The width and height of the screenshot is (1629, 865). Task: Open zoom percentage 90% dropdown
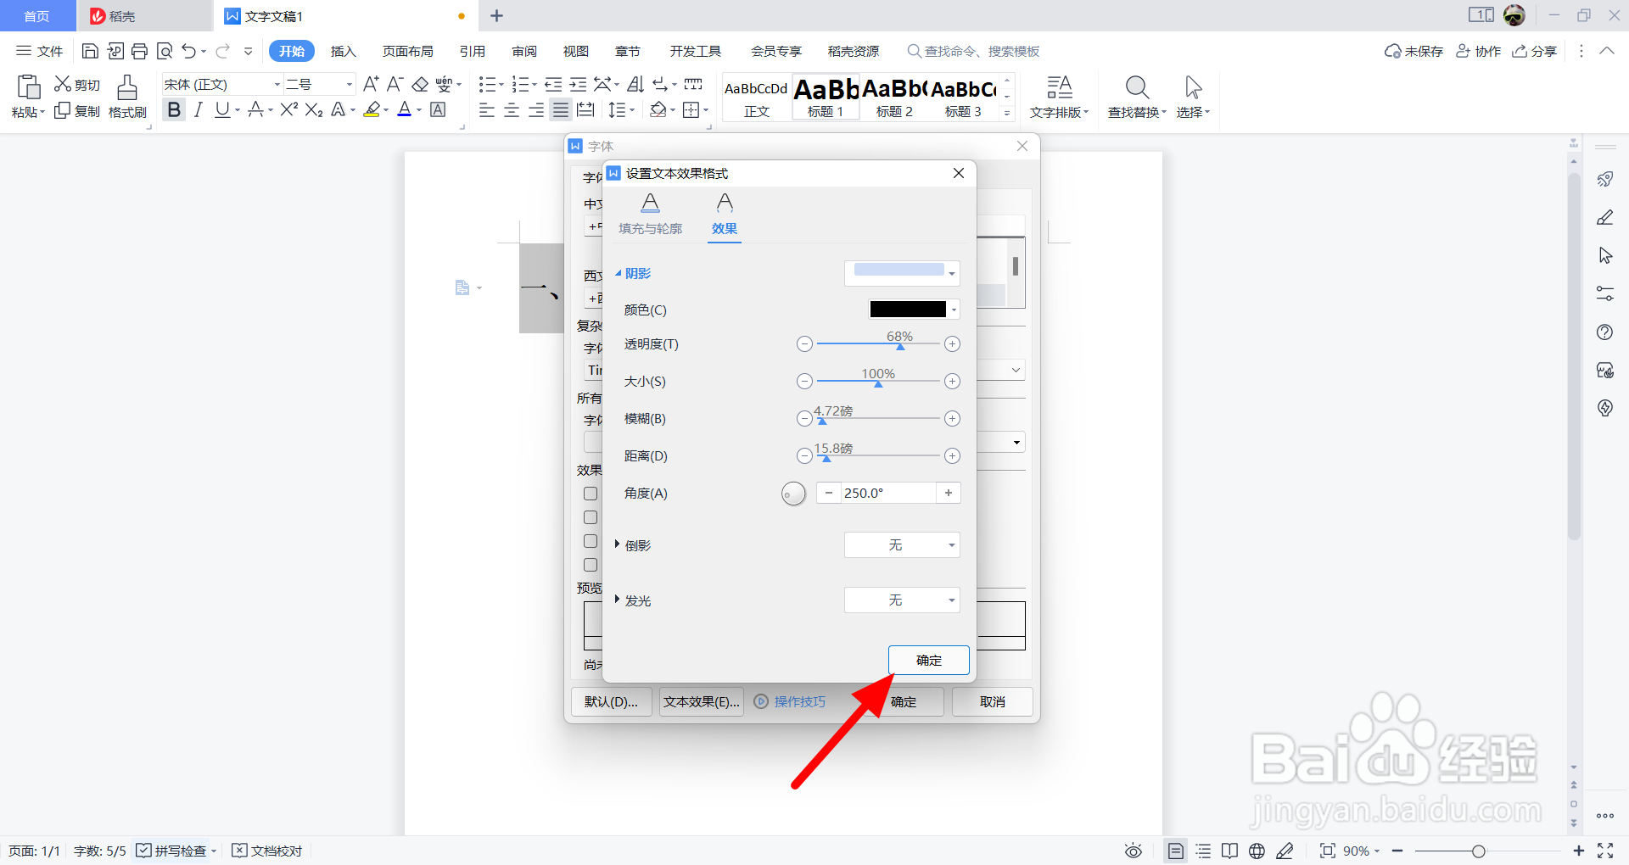point(1362,851)
